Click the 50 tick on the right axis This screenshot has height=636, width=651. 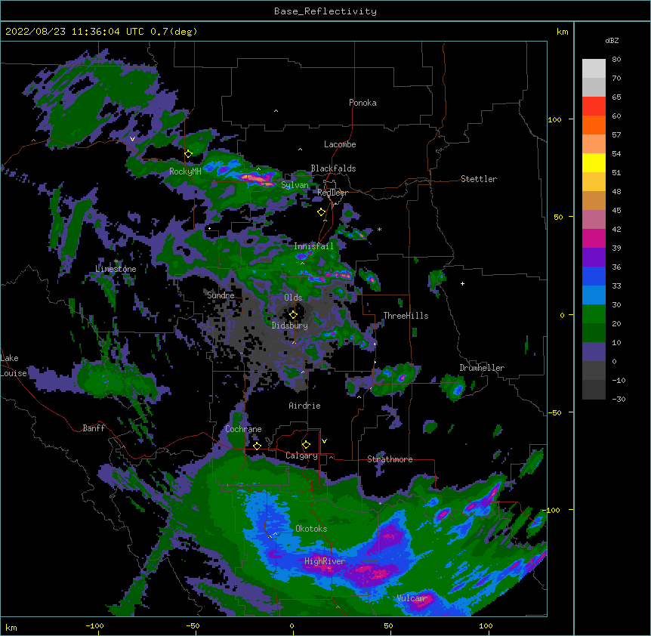[558, 217]
